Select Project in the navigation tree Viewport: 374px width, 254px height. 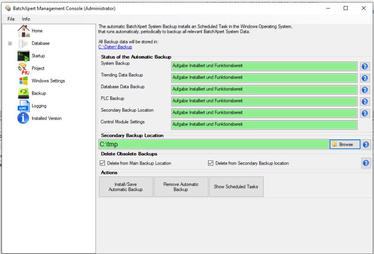(38, 69)
